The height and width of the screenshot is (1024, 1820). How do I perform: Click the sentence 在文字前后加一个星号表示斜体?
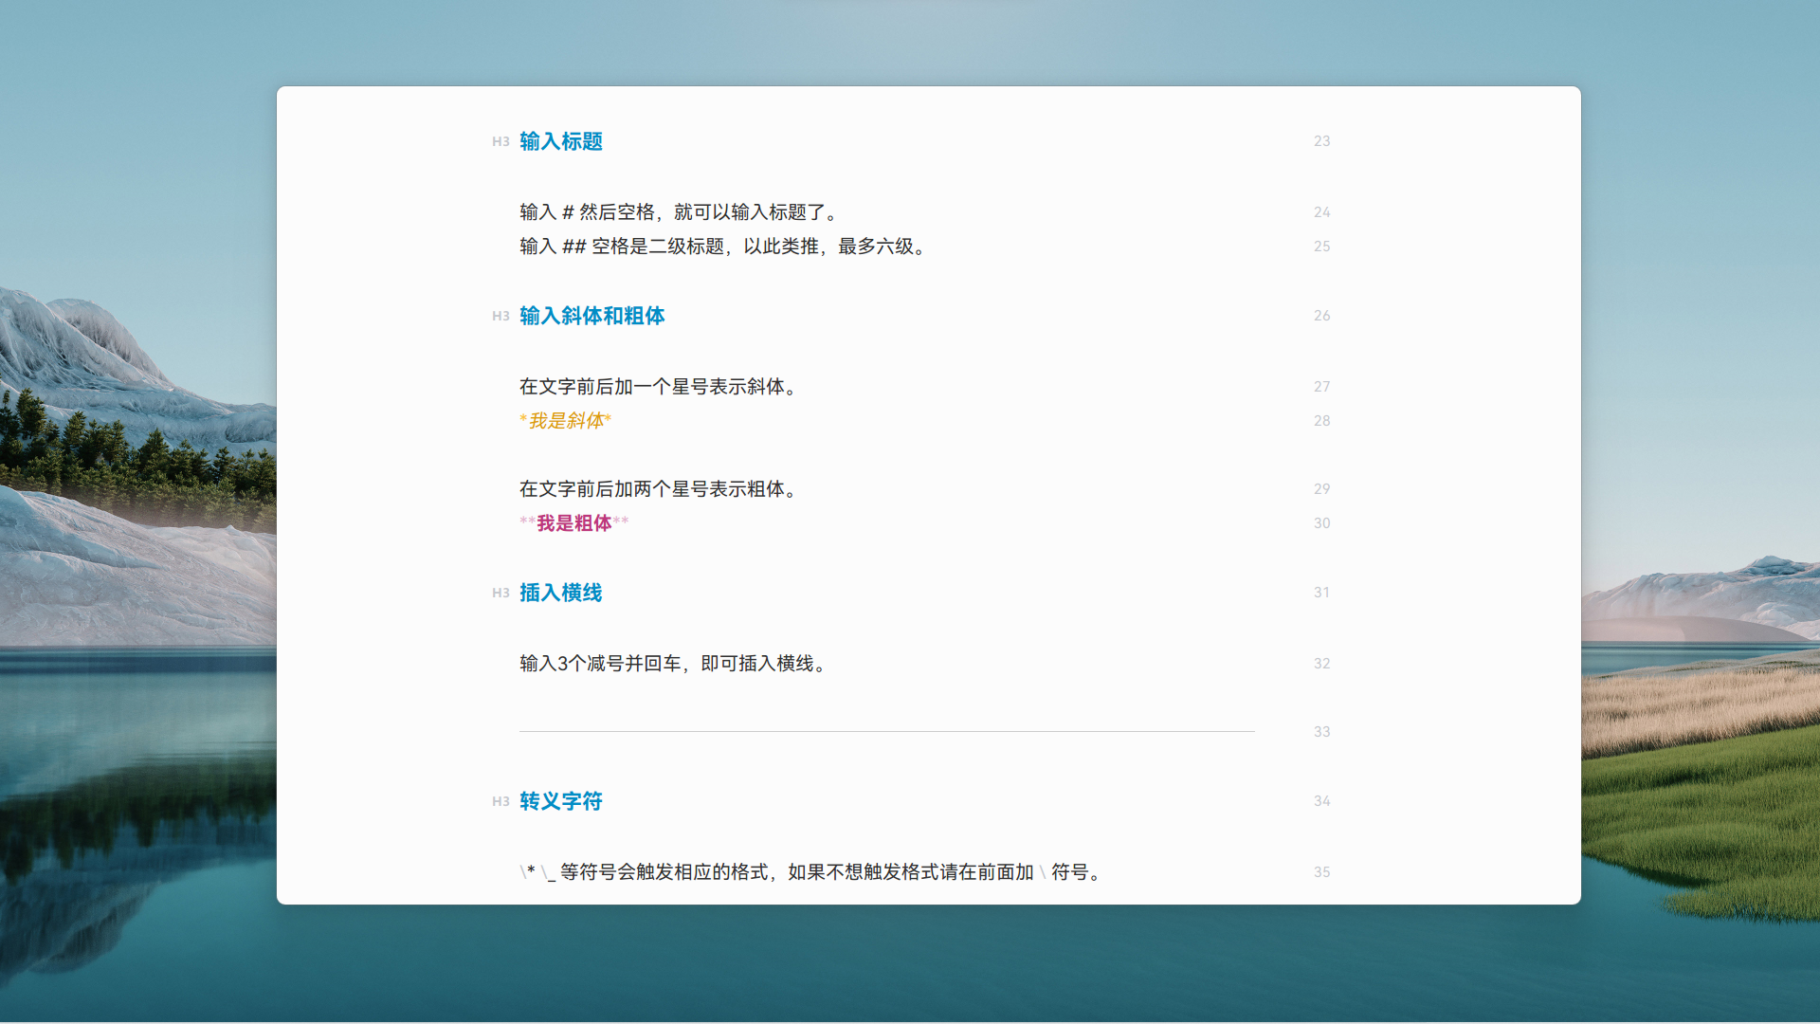tap(659, 387)
